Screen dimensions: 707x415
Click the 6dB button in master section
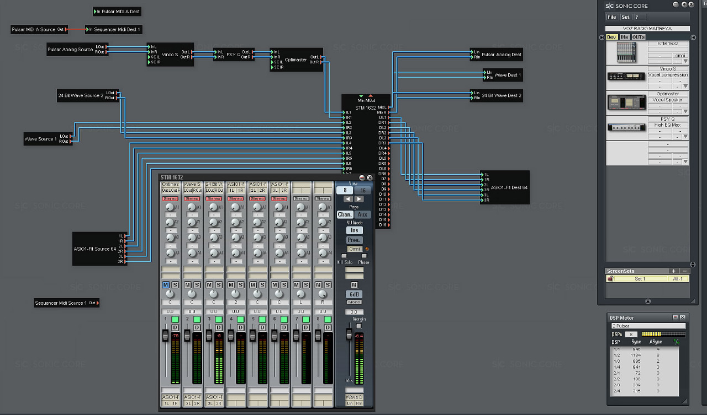354,294
